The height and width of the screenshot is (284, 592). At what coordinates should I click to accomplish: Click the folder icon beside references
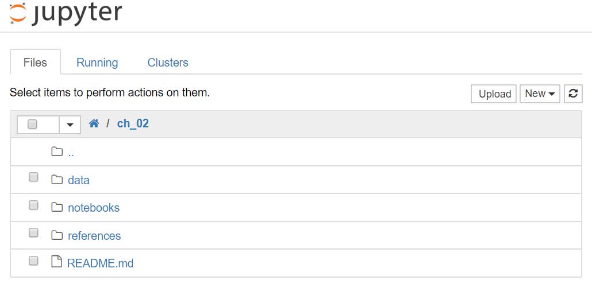[x=56, y=235]
